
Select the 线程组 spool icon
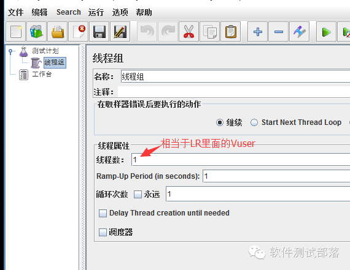point(36,62)
